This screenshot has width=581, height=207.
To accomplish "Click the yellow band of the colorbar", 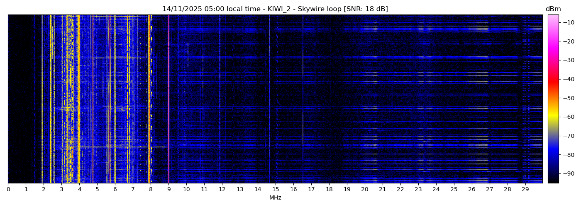I will 553,117.
